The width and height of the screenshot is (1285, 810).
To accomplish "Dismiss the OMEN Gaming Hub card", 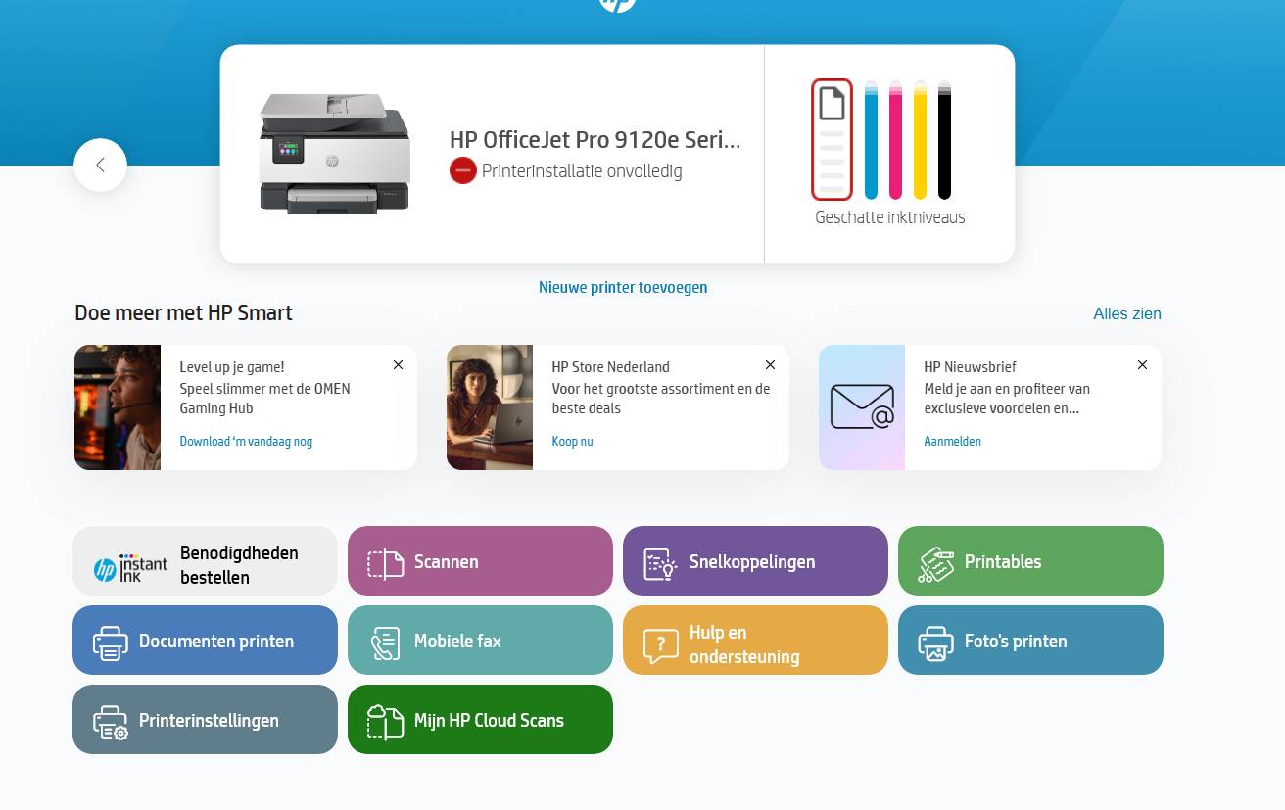I will pos(398,365).
